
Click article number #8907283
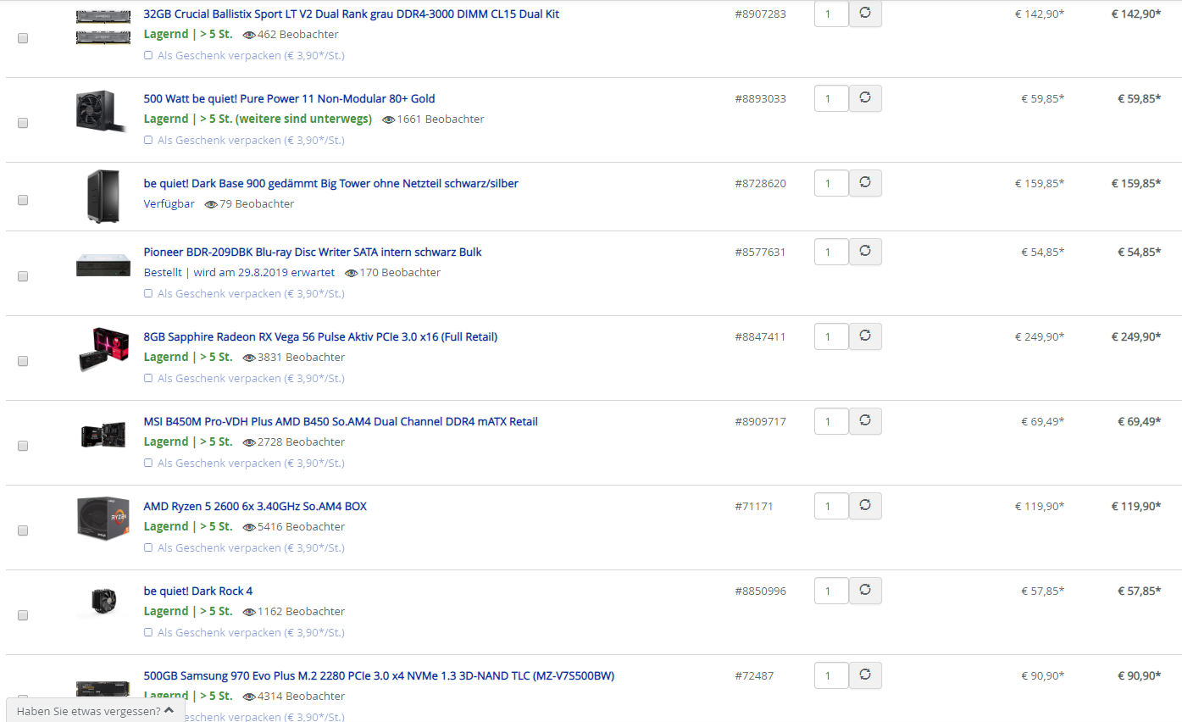(x=760, y=14)
